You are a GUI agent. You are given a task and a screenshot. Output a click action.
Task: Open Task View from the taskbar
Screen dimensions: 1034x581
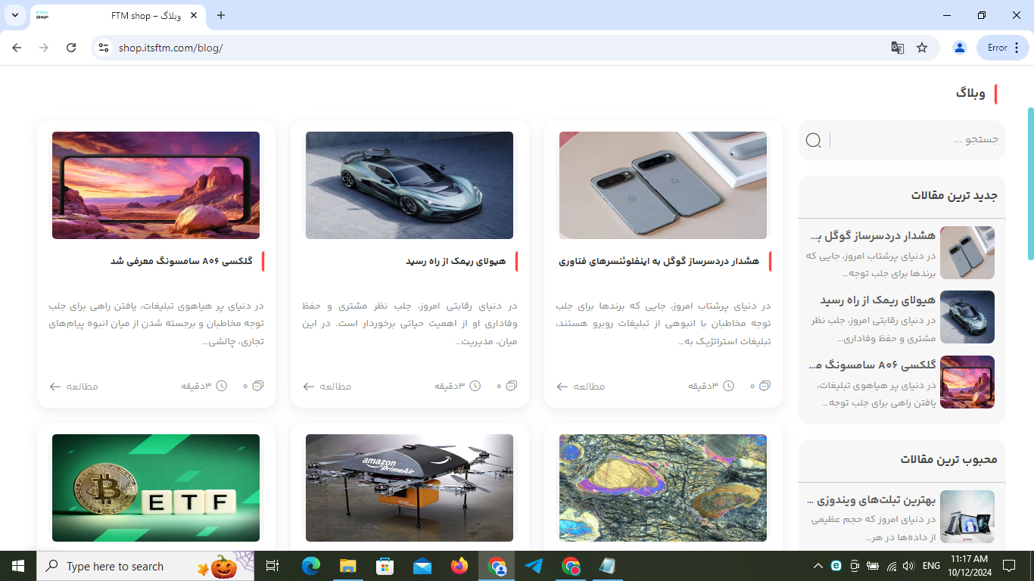[273, 566]
